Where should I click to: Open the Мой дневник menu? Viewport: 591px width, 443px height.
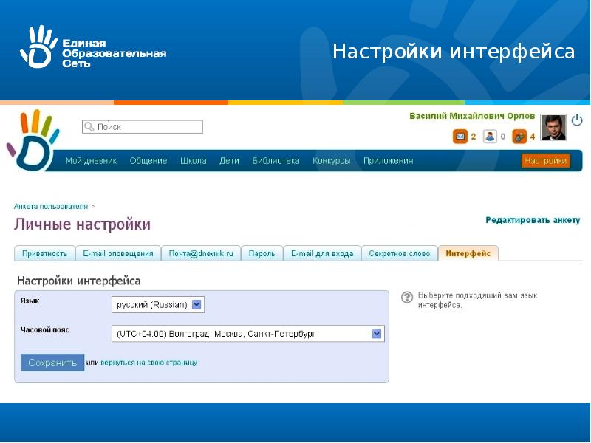[91, 161]
